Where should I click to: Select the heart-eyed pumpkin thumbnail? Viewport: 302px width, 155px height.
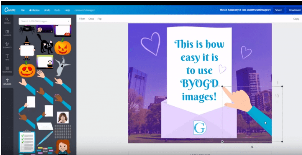click(x=27, y=70)
